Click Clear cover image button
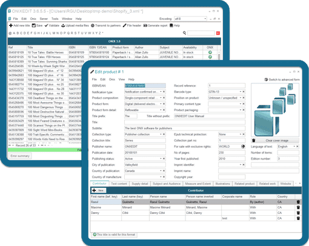The width and height of the screenshot is (309, 246). click(x=277, y=140)
